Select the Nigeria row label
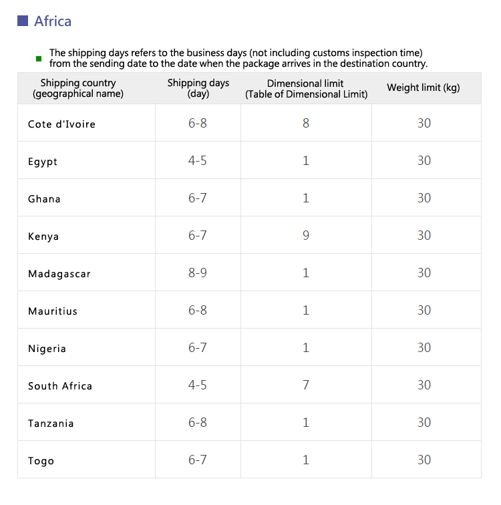This screenshot has width=501, height=505. 47,349
